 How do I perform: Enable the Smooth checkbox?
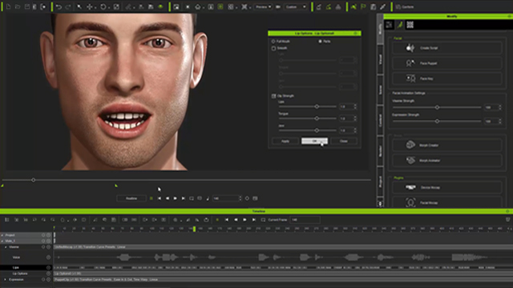coord(273,48)
